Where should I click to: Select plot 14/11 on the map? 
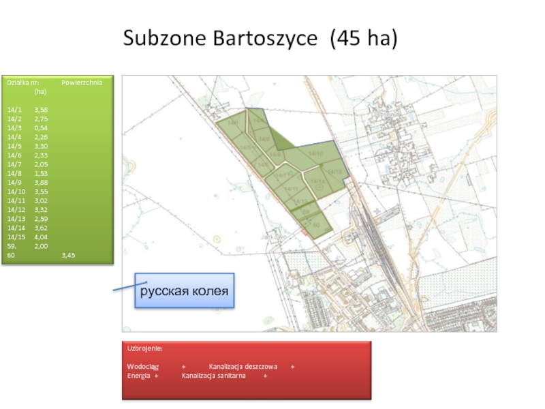291,189
